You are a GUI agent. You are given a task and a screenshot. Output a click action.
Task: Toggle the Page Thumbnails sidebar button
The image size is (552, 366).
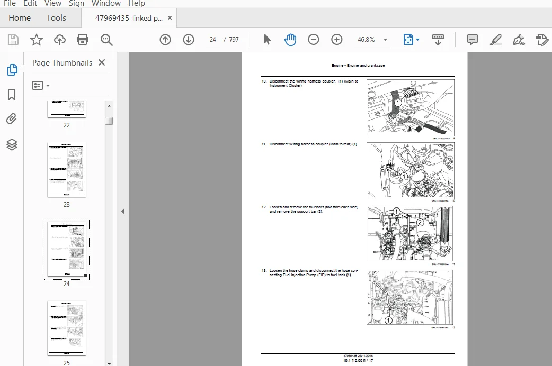(x=12, y=70)
